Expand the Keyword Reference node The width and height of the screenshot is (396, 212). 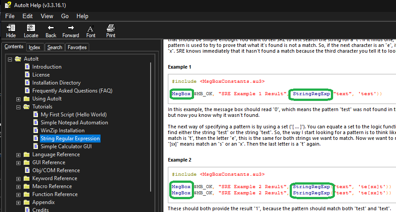coord(19,179)
